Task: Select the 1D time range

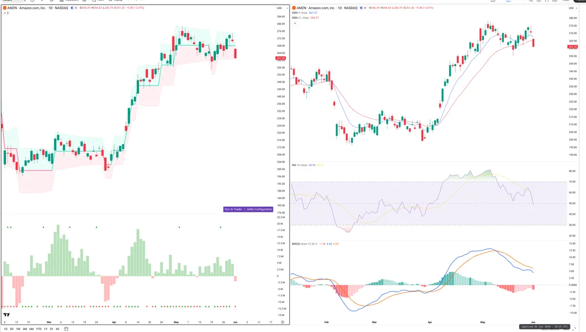Action: coord(5,329)
